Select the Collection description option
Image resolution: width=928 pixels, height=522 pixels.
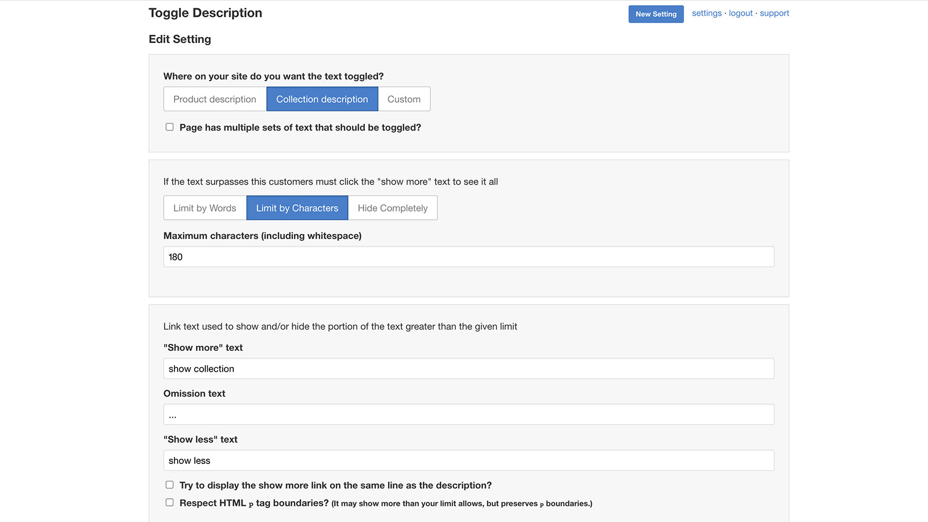[322, 99]
